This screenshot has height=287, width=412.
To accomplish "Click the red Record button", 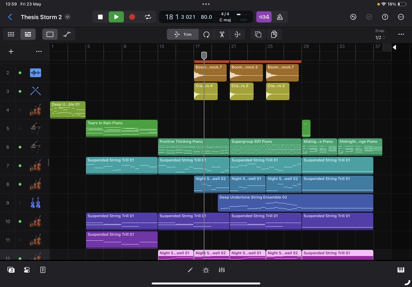I will click(x=132, y=17).
